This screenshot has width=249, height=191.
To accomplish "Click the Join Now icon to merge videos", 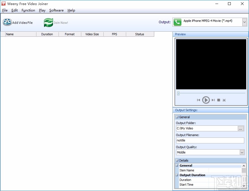I will [48, 22].
